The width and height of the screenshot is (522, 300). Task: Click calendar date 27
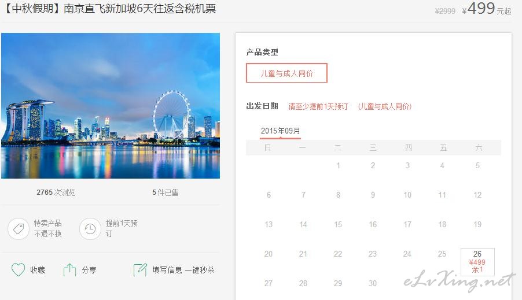[x=269, y=283]
